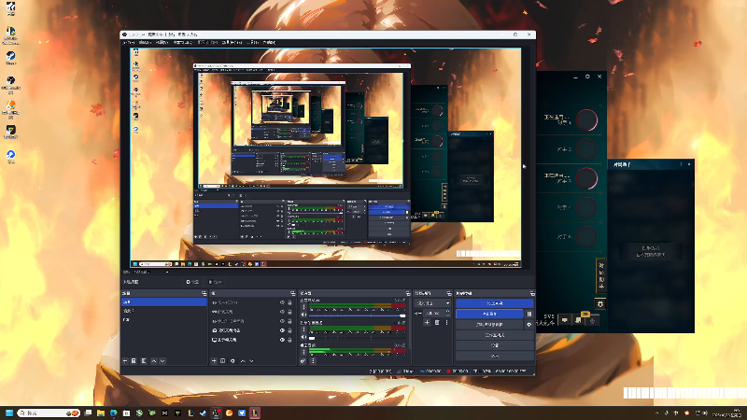Screen dimensions: 747x420
Task: Open the scene transition type dropdown
Action: click(432, 303)
